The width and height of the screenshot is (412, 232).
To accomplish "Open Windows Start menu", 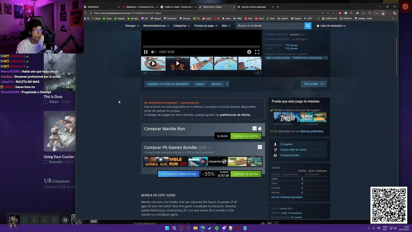I will (167, 228).
